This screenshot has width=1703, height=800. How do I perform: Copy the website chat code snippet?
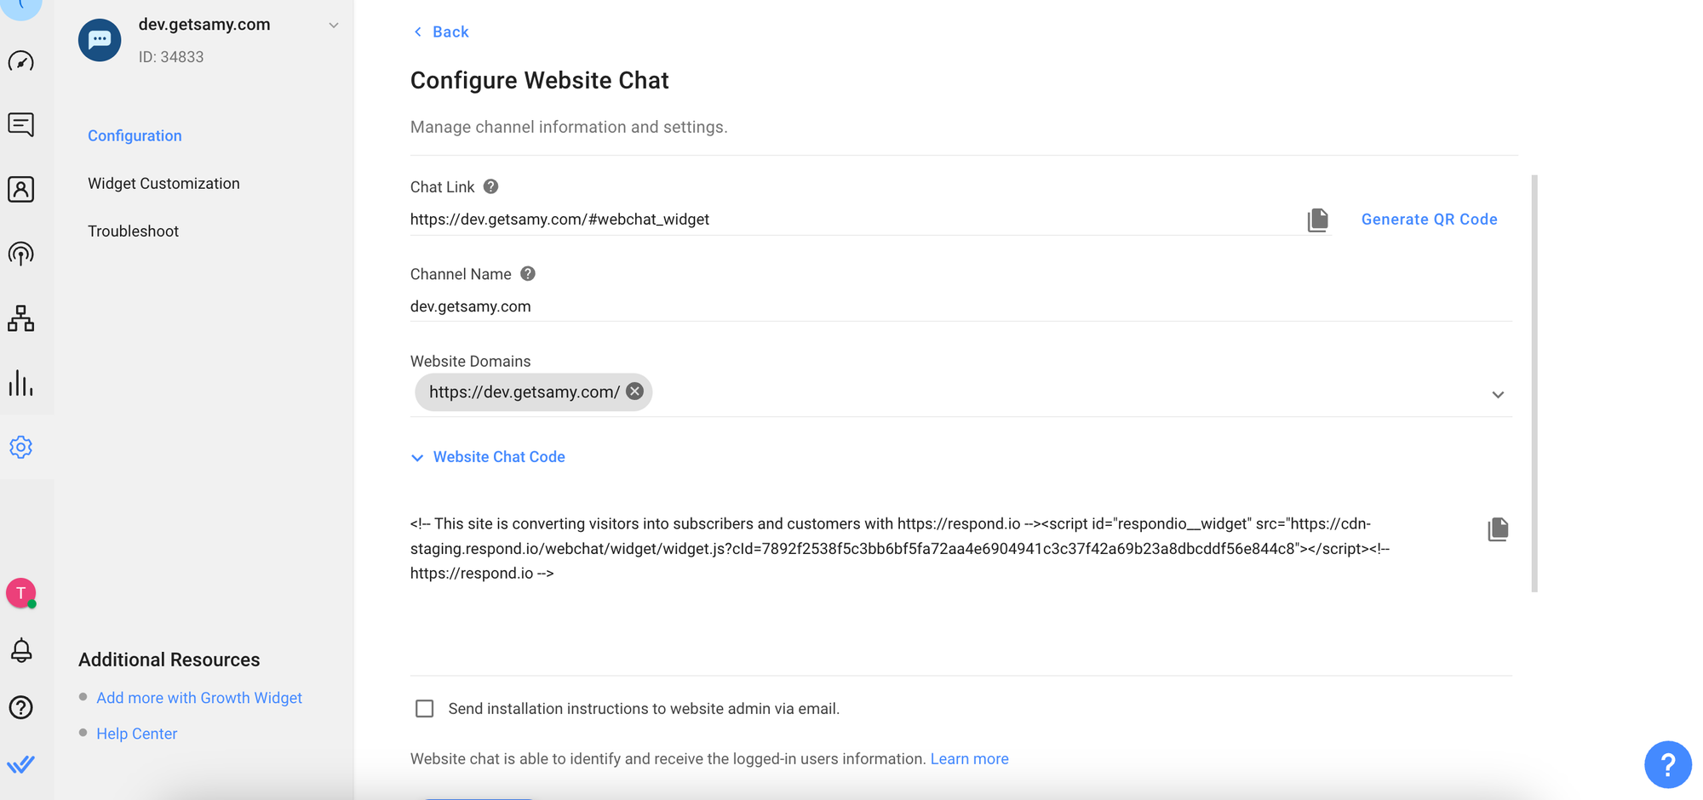click(x=1498, y=529)
